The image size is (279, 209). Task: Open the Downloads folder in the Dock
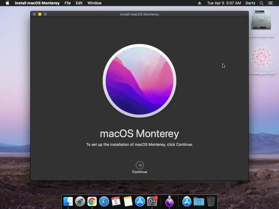(199, 202)
